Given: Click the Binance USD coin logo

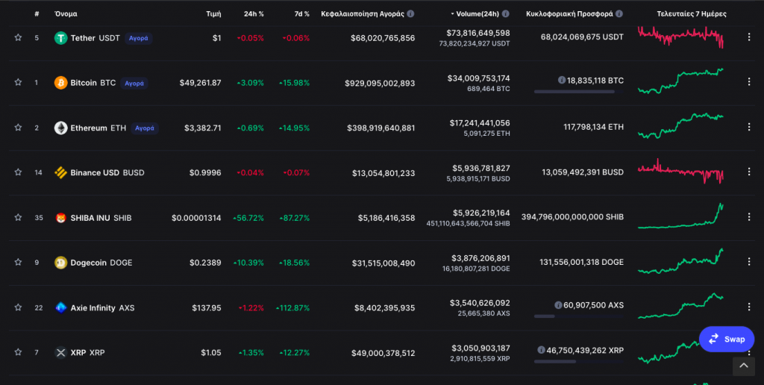Looking at the screenshot, I should click(x=60, y=172).
